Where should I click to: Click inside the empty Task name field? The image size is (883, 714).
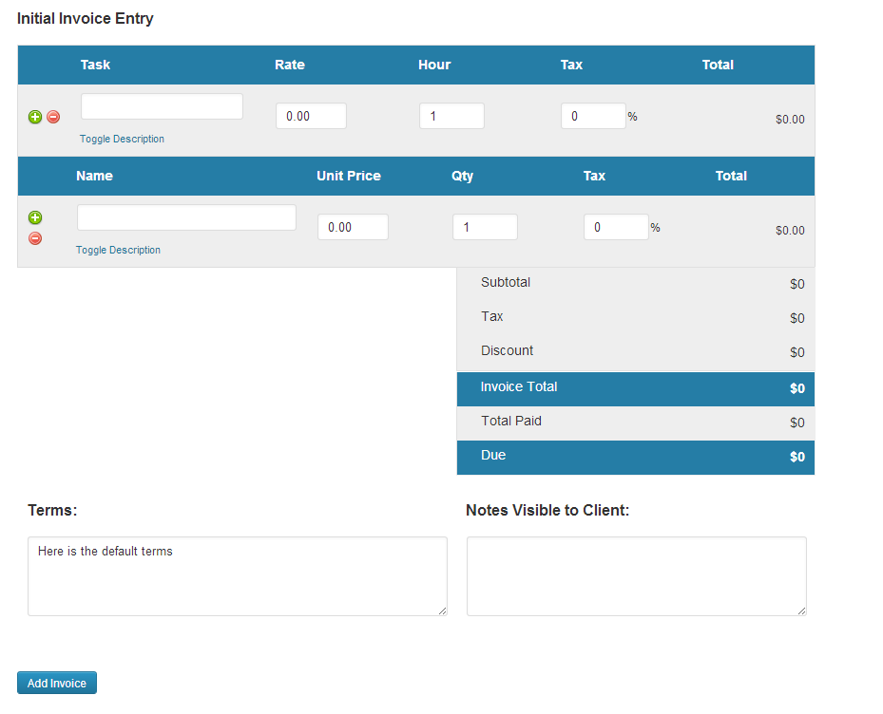point(161,105)
